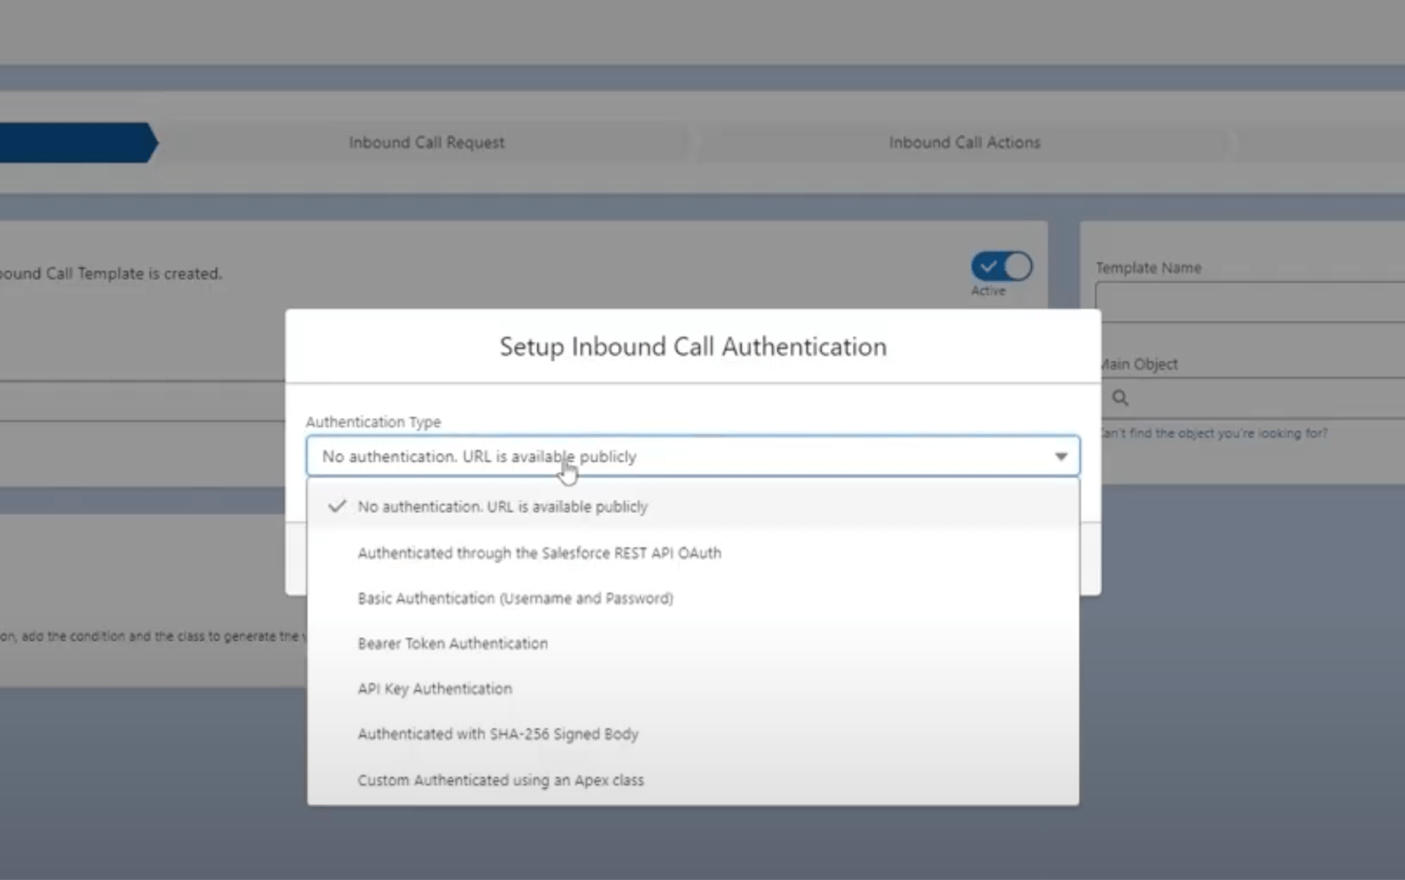Go to the Inbound Call Request step
Viewport: 1405px width, 880px height.
coord(427,142)
